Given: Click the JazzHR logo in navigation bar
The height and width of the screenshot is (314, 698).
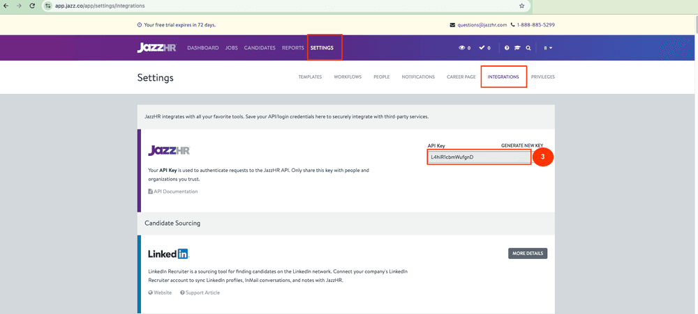Looking at the screenshot, I should coord(156,47).
